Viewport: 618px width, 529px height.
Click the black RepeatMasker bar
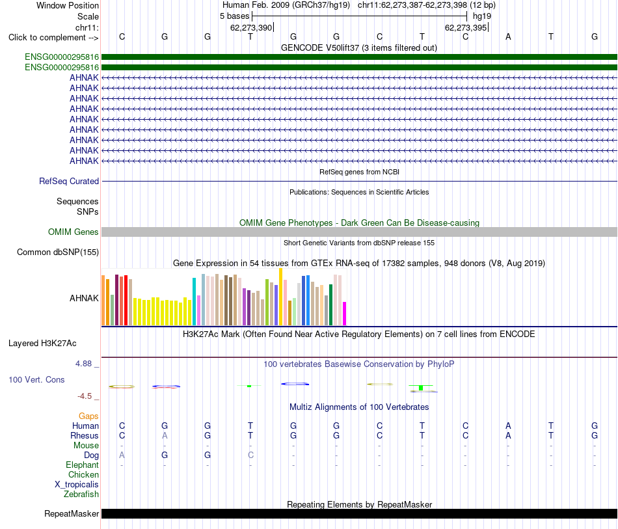[359, 513]
